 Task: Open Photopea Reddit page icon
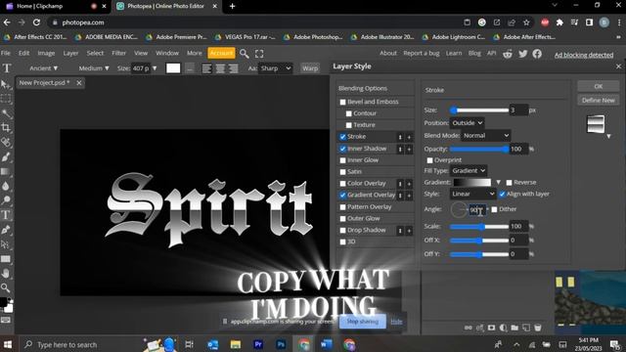(x=508, y=54)
